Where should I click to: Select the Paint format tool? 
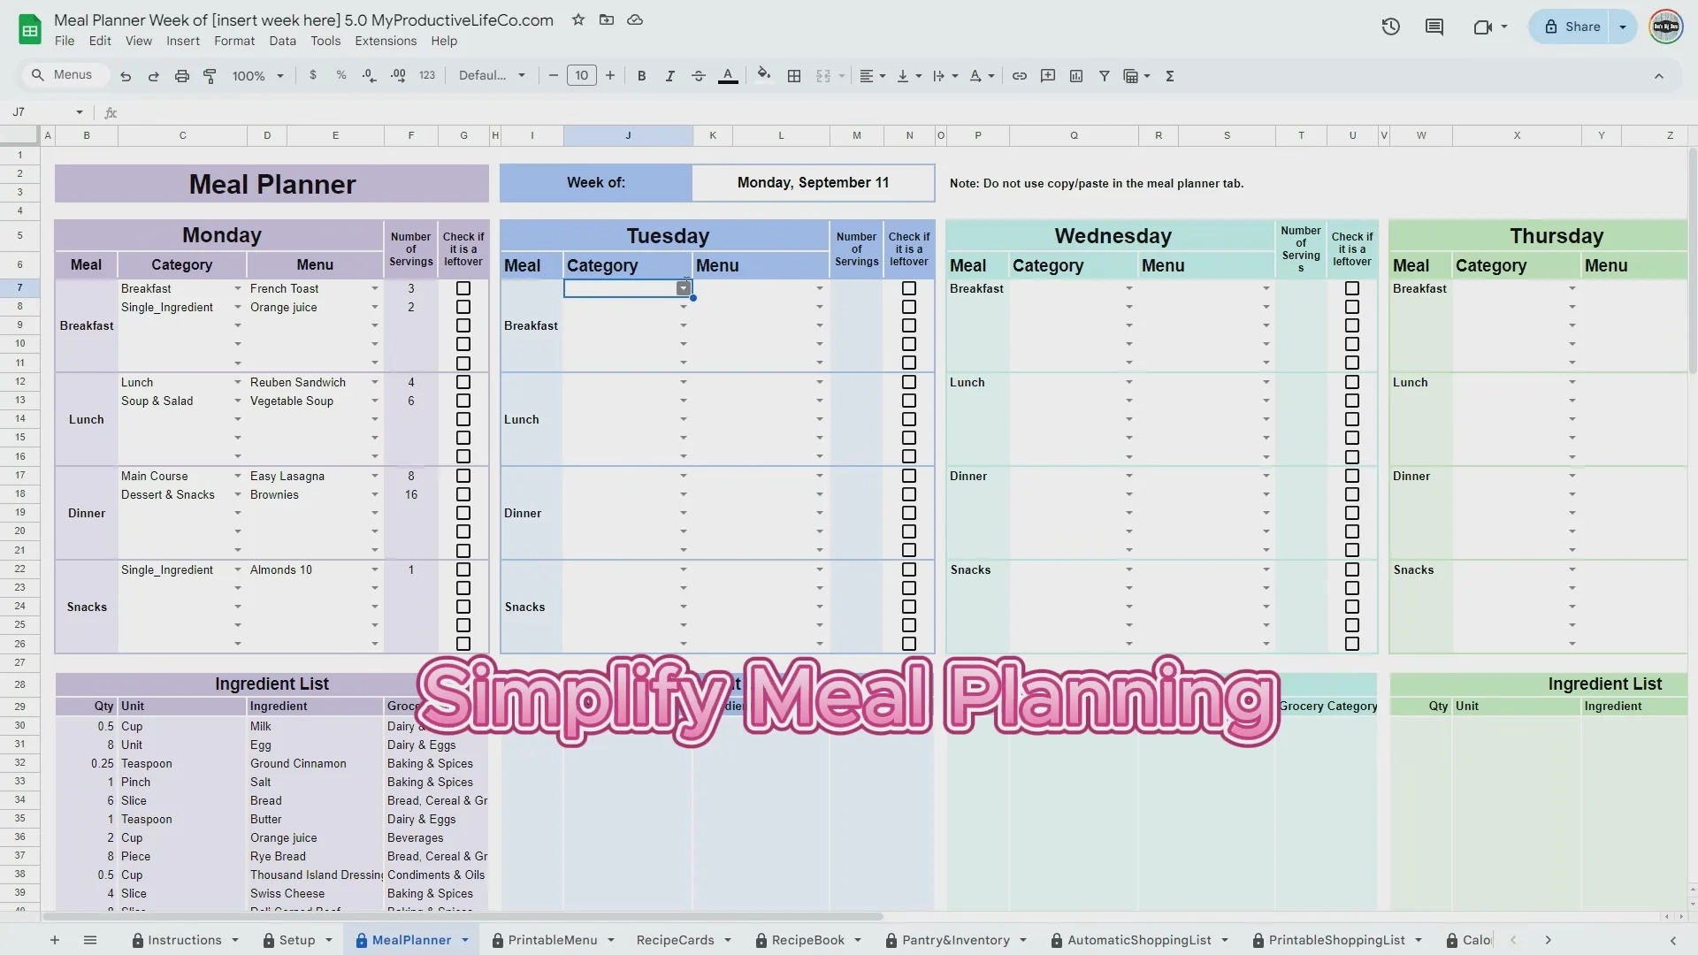pyautogui.click(x=210, y=76)
